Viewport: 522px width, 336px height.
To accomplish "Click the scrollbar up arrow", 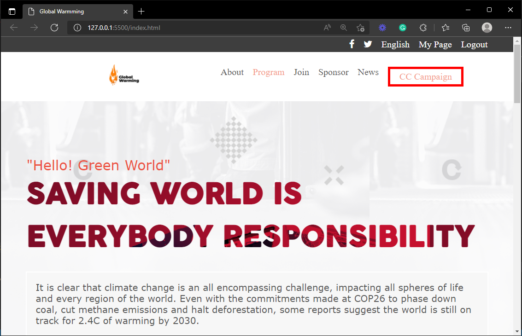I will pos(516,41).
